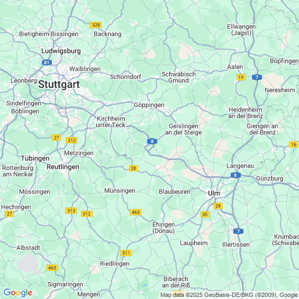Click the Schwäbisch Gmünd label

(179, 77)
